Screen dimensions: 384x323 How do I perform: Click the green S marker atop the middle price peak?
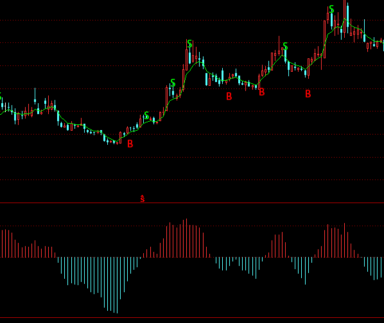[189, 44]
